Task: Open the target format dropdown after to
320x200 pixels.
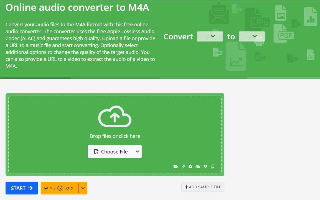Action: [252, 36]
